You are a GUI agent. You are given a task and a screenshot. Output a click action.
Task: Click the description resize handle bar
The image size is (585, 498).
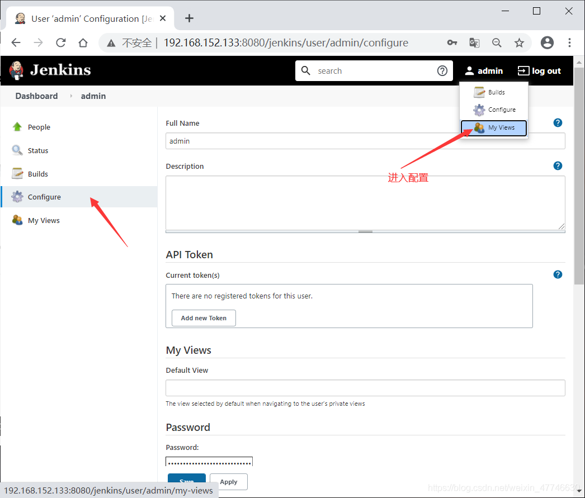pyautogui.click(x=365, y=231)
